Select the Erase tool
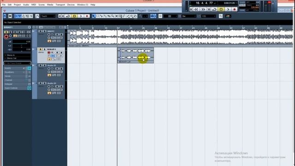Viewport: 295px width, 166px height. 109,16
